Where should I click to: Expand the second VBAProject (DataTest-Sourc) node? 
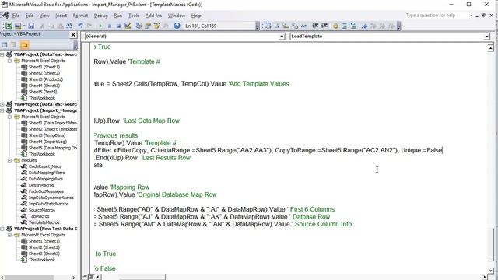pos(2,104)
